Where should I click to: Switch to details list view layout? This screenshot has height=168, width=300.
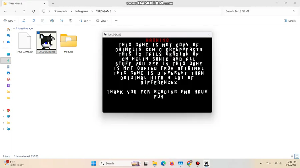pyautogui.click(x=292, y=156)
